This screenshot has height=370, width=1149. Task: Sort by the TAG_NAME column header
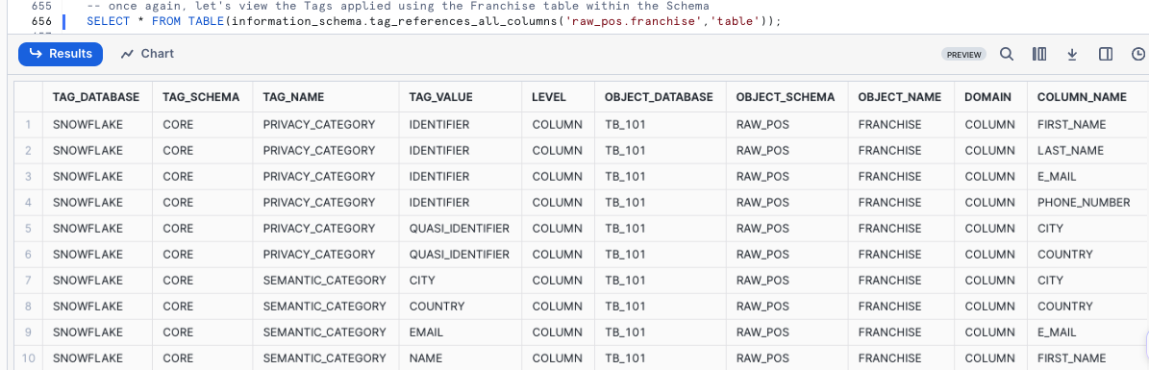click(293, 97)
